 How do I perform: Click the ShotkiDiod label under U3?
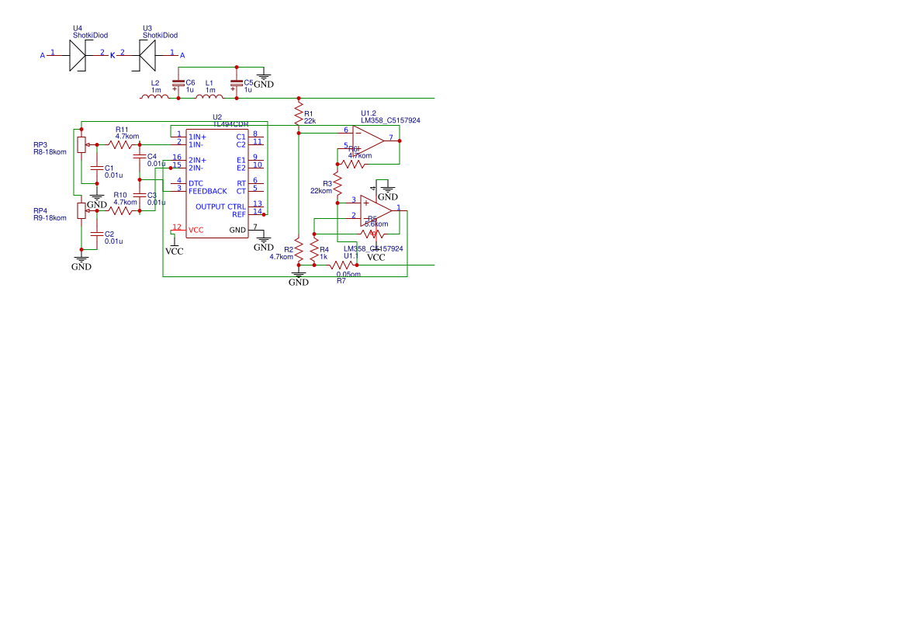(161, 35)
